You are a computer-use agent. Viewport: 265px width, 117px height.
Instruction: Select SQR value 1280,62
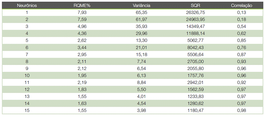196,103
